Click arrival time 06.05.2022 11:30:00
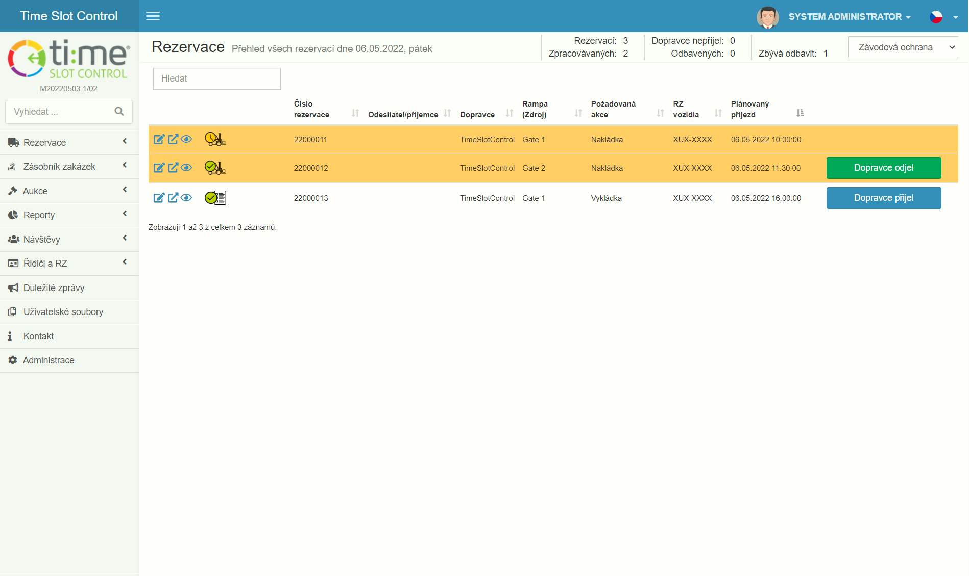Image resolution: width=969 pixels, height=576 pixels. 766,168
